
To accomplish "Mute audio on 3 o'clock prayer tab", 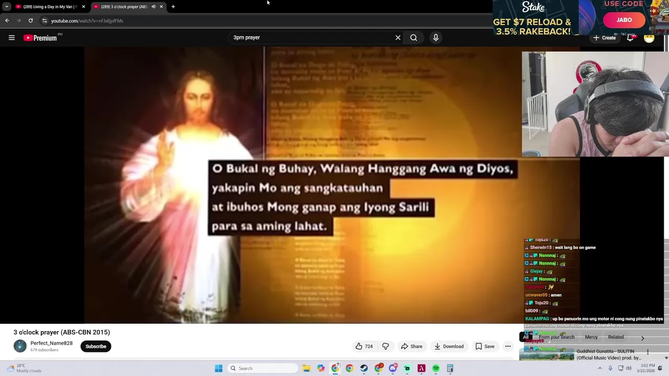I will [x=153, y=7].
